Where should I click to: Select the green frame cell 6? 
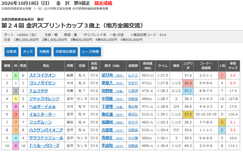click(16, 75)
